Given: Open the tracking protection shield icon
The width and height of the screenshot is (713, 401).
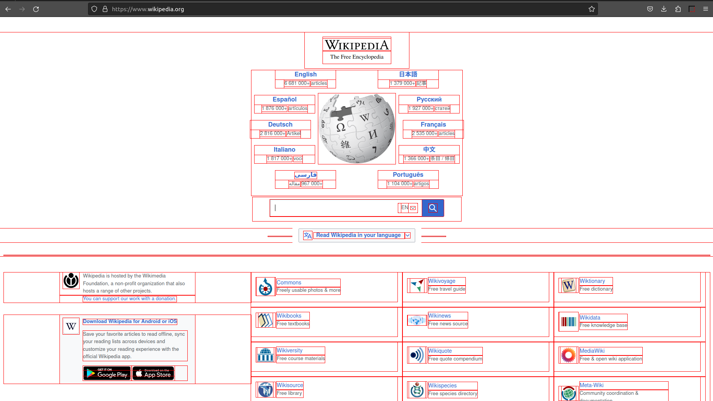Looking at the screenshot, I should tap(94, 9).
